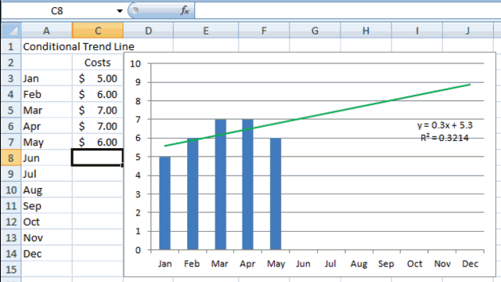Screen dimensions: 501x282
Task: Select the Feb bar in the chart
Action: pos(193,194)
